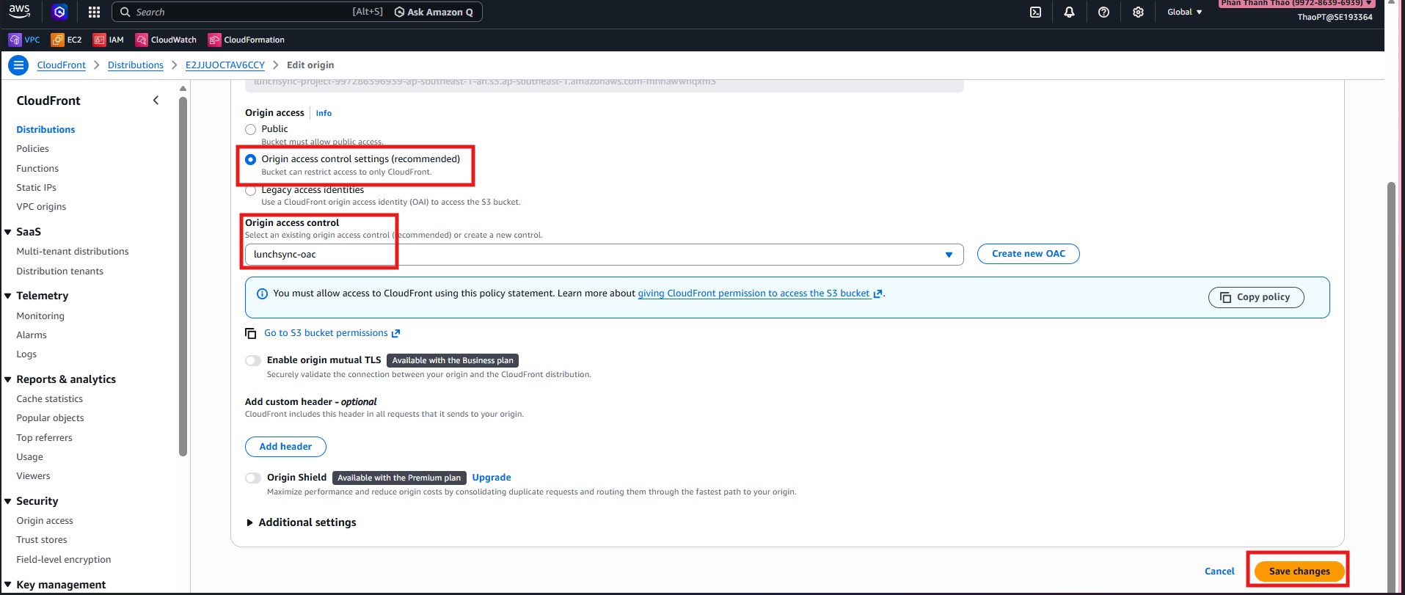Open IAM service shortcut

click(x=109, y=40)
